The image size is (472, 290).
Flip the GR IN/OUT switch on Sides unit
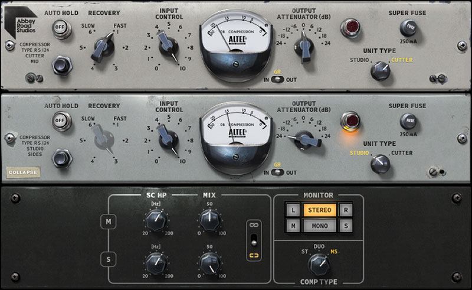click(x=277, y=172)
